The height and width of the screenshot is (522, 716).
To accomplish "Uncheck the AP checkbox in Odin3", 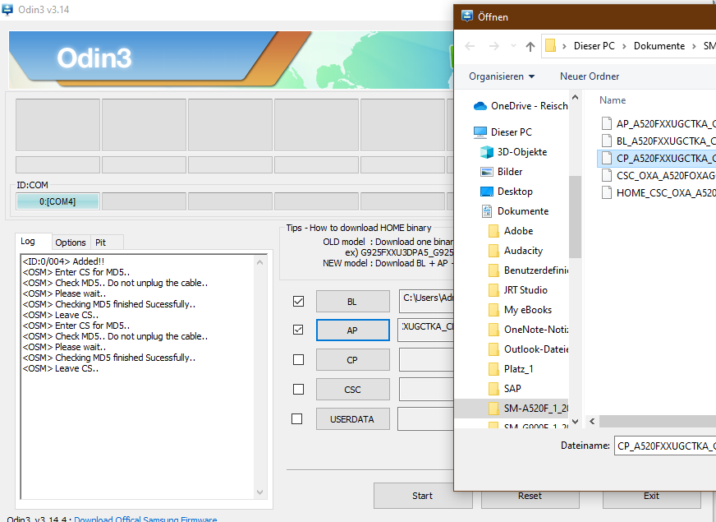I will tap(298, 330).
